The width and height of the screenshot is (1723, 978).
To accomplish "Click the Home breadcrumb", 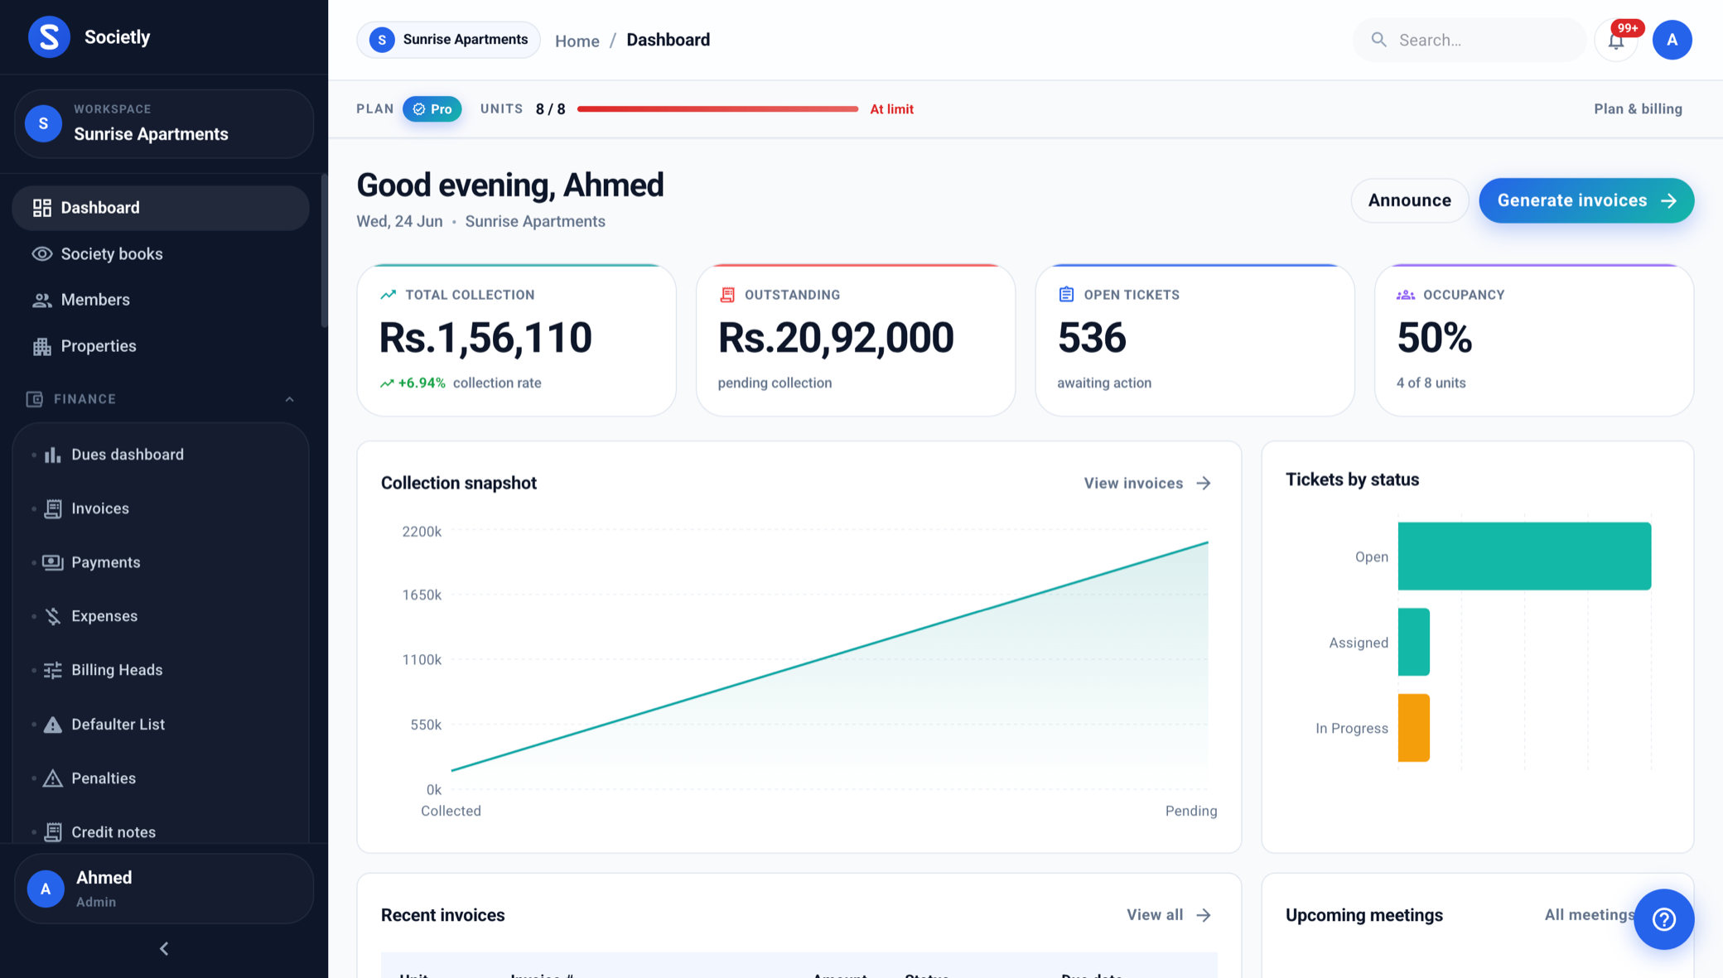I will coord(577,41).
